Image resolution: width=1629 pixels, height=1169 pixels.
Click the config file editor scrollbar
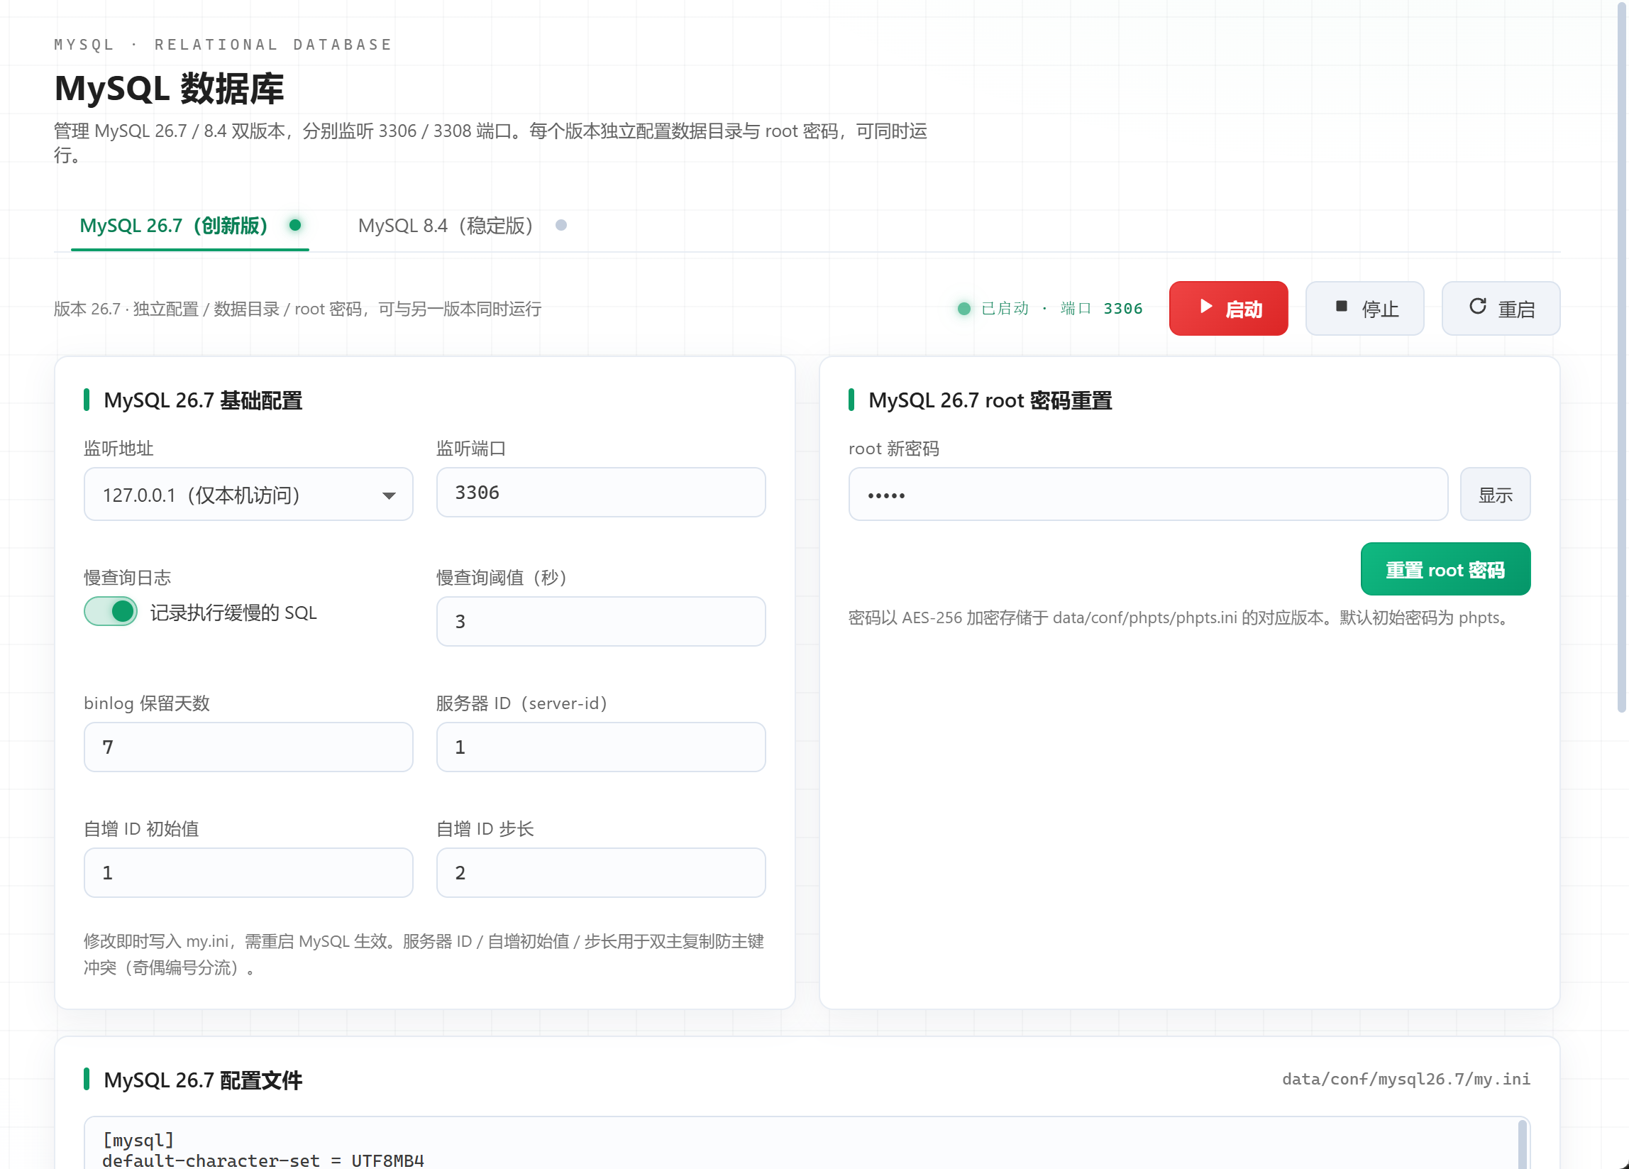coord(1522,1145)
